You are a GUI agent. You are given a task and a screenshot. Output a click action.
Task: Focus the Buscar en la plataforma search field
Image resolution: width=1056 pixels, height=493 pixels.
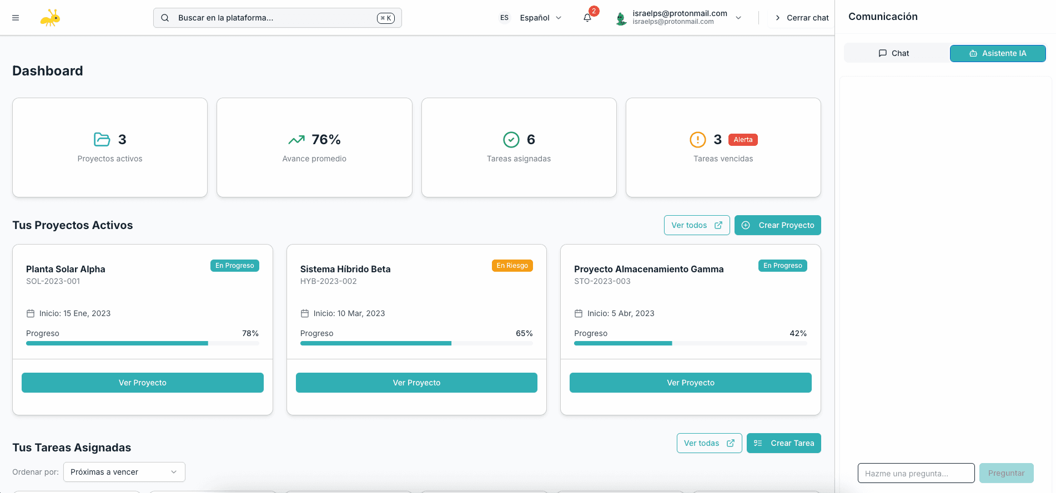coord(278,18)
